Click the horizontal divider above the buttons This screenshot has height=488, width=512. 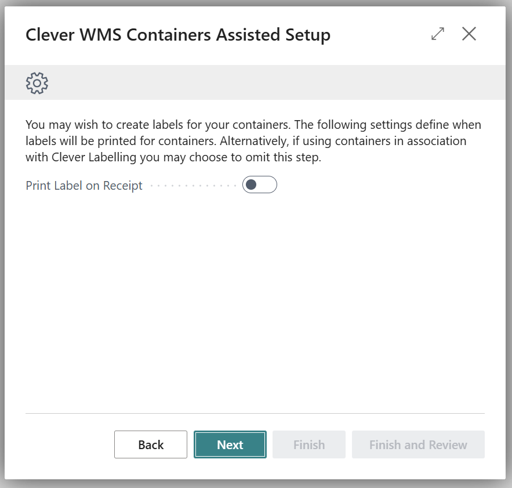point(255,413)
